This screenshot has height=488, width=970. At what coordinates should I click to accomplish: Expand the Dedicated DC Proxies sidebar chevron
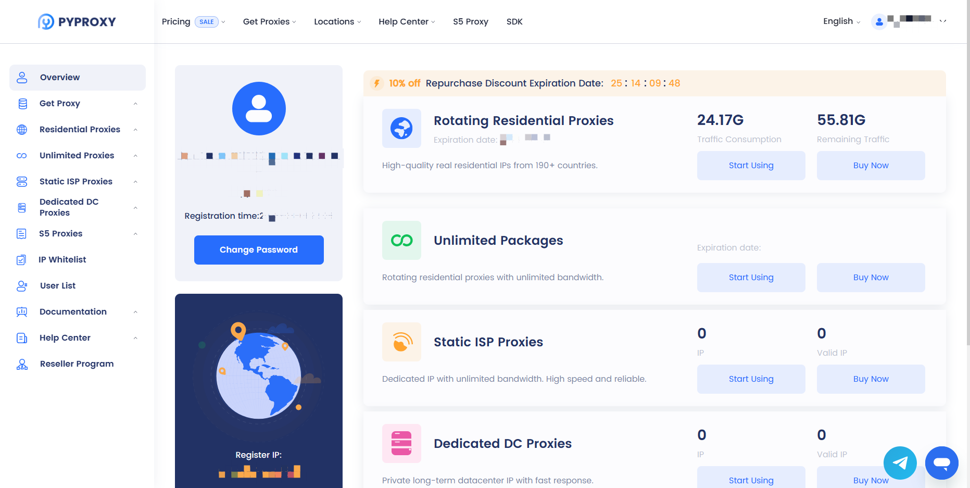(135, 208)
